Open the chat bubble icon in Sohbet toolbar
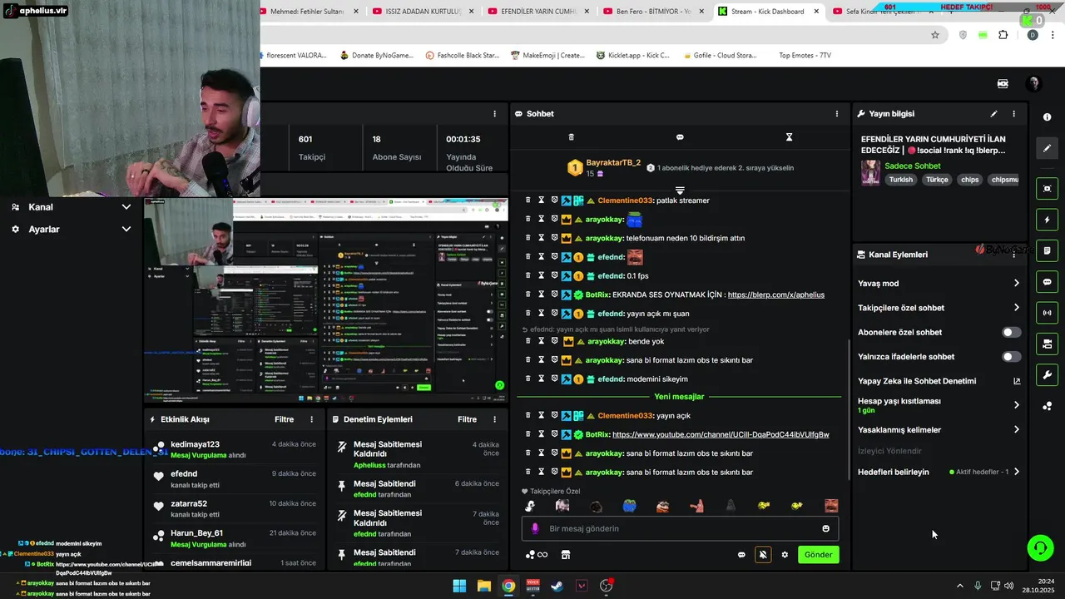The height and width of the screenshot is (599, 1065). click(x=680, y=137)
